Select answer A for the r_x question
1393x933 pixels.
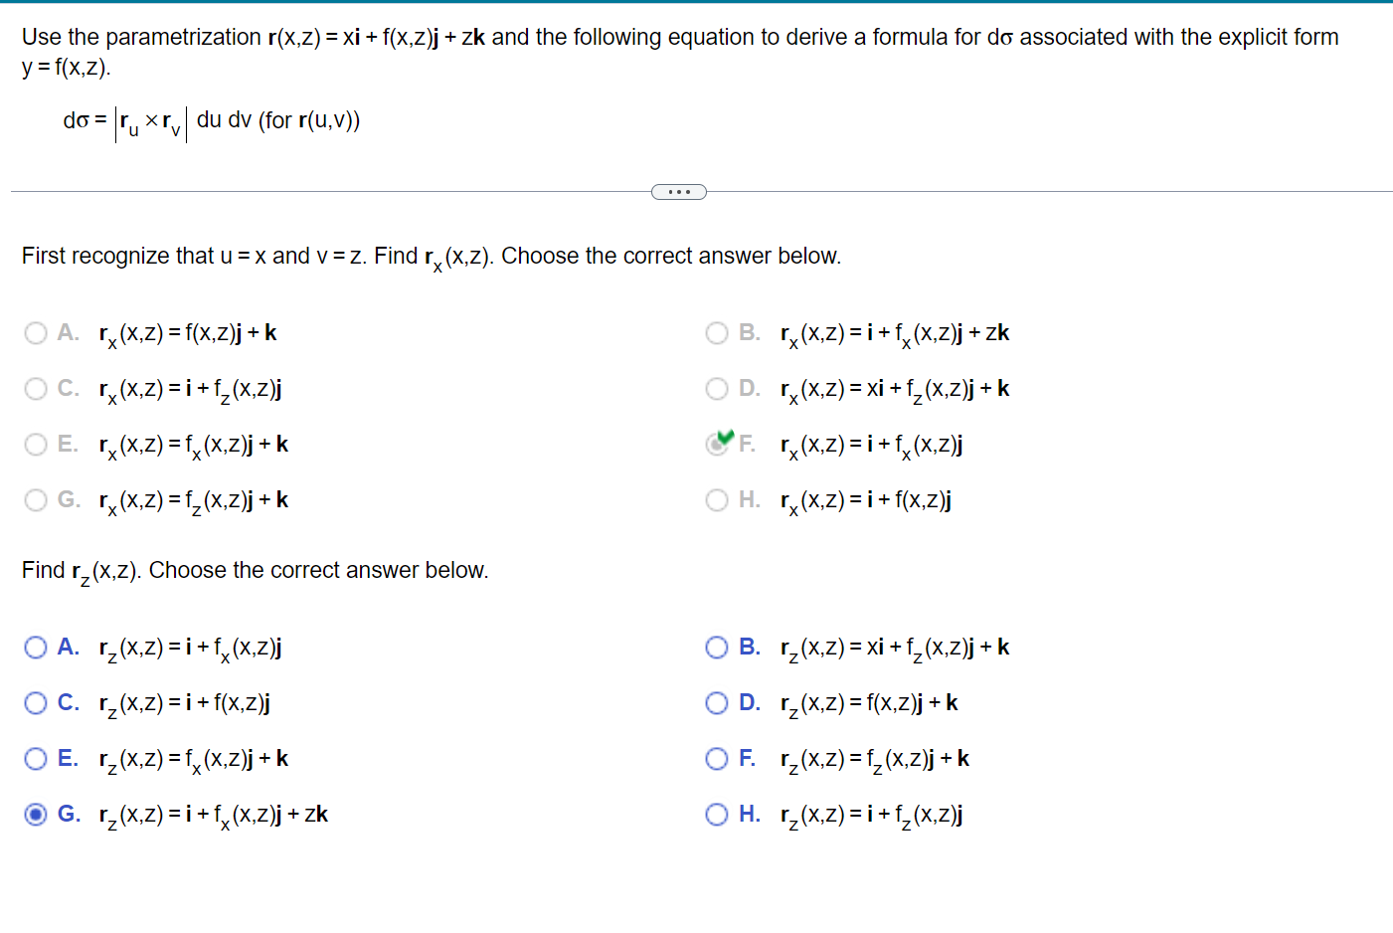[x=35, y=332]
